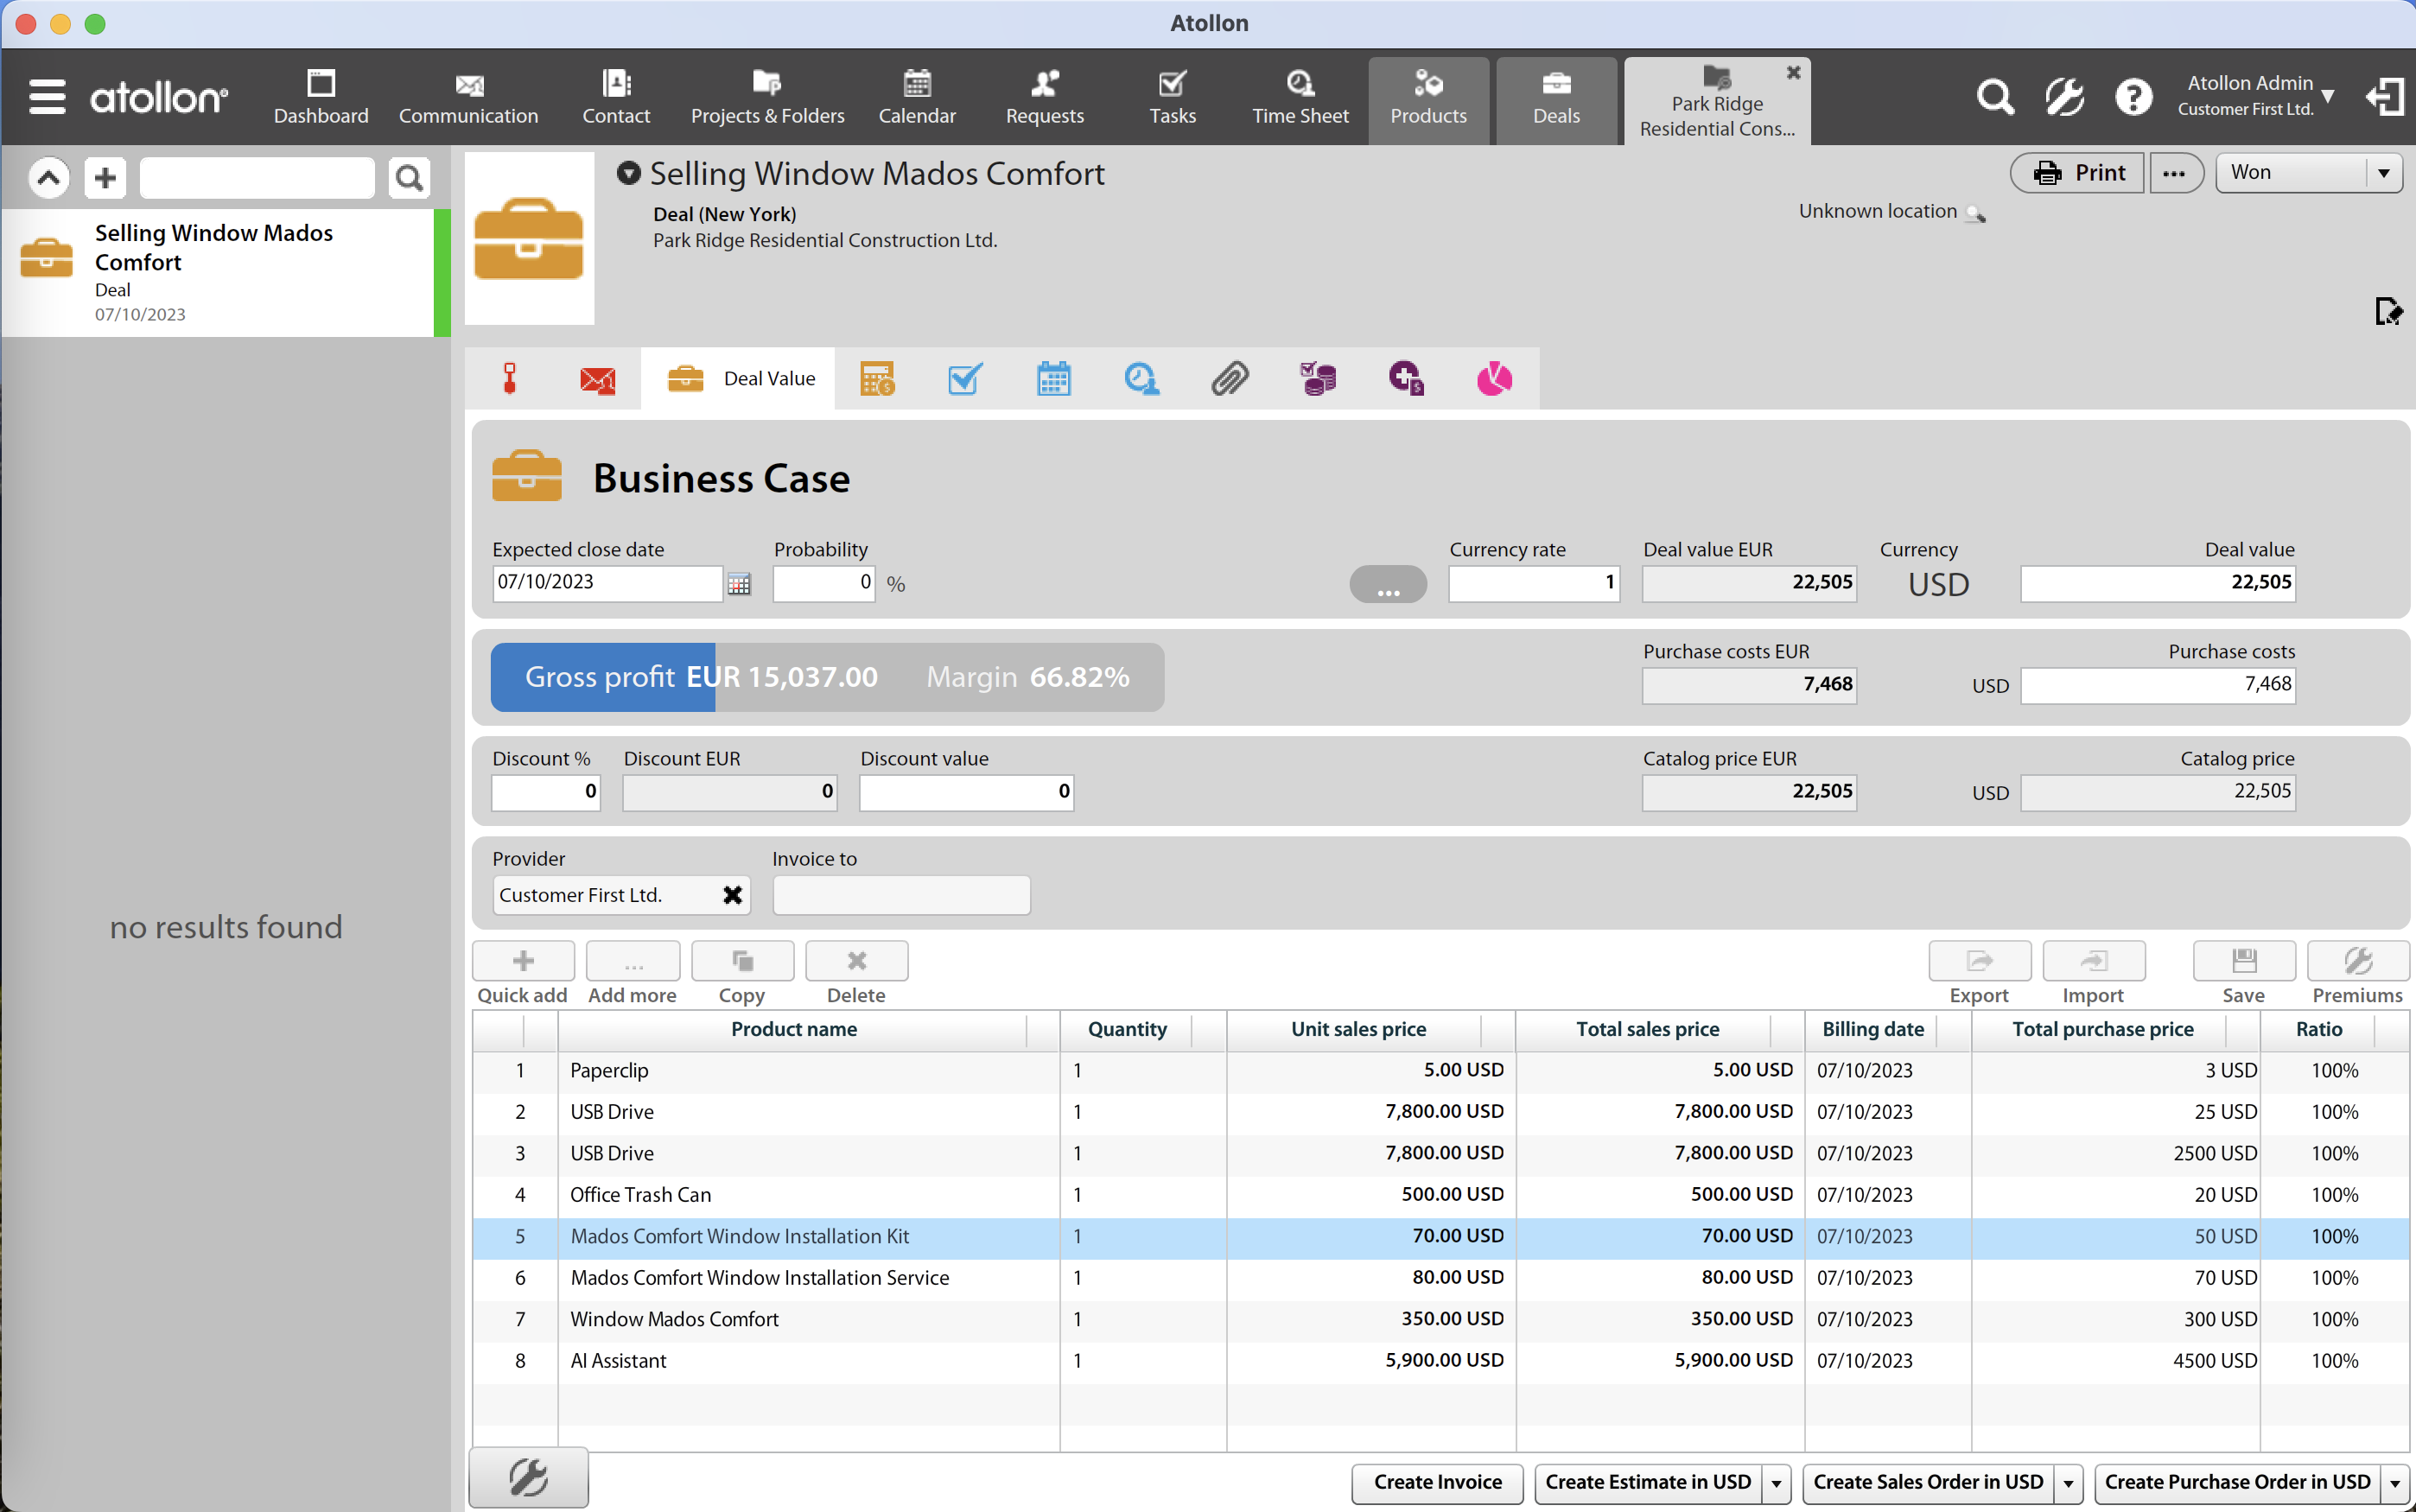Expand Create Estimate in USD arrow

(1776, 1483)
